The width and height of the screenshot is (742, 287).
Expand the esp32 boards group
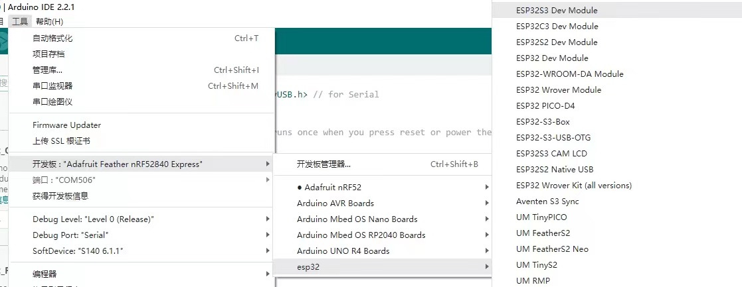pos(383,267)
